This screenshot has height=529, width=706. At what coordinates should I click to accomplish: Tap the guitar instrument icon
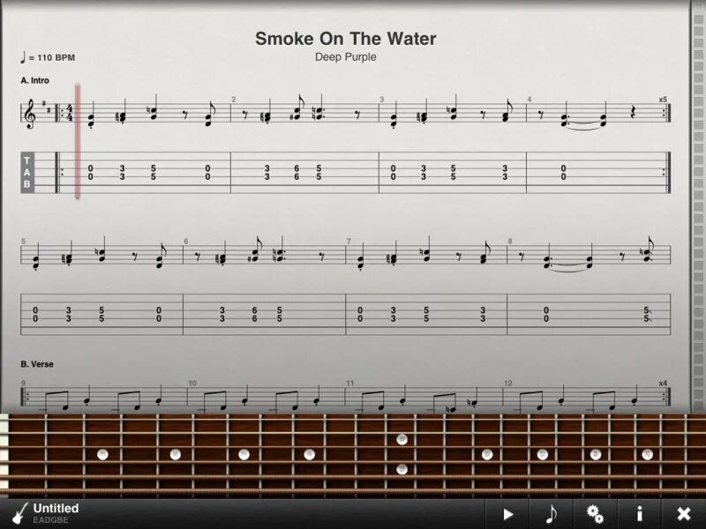19,513
